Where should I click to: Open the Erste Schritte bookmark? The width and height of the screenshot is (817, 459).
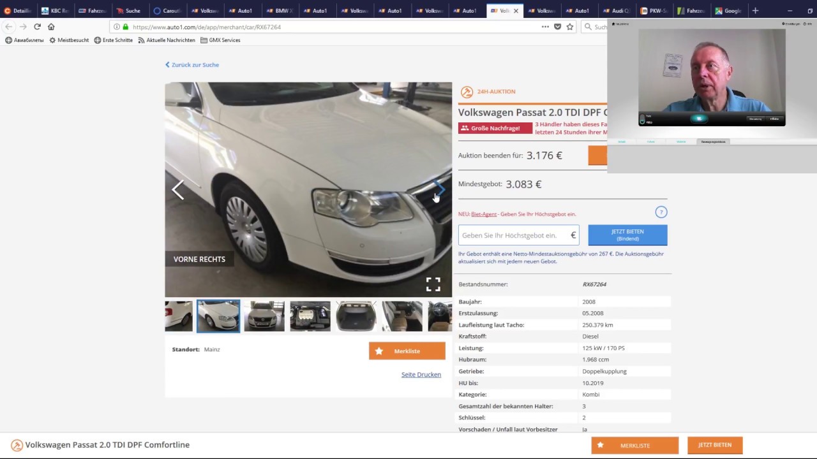pos(113,40)
